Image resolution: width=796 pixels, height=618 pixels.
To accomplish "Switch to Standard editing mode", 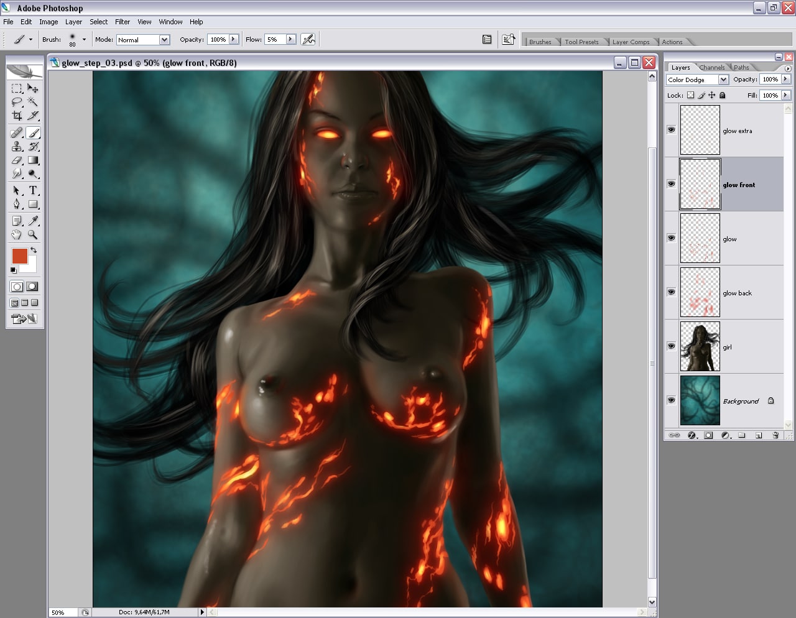I will click(17, 287).
